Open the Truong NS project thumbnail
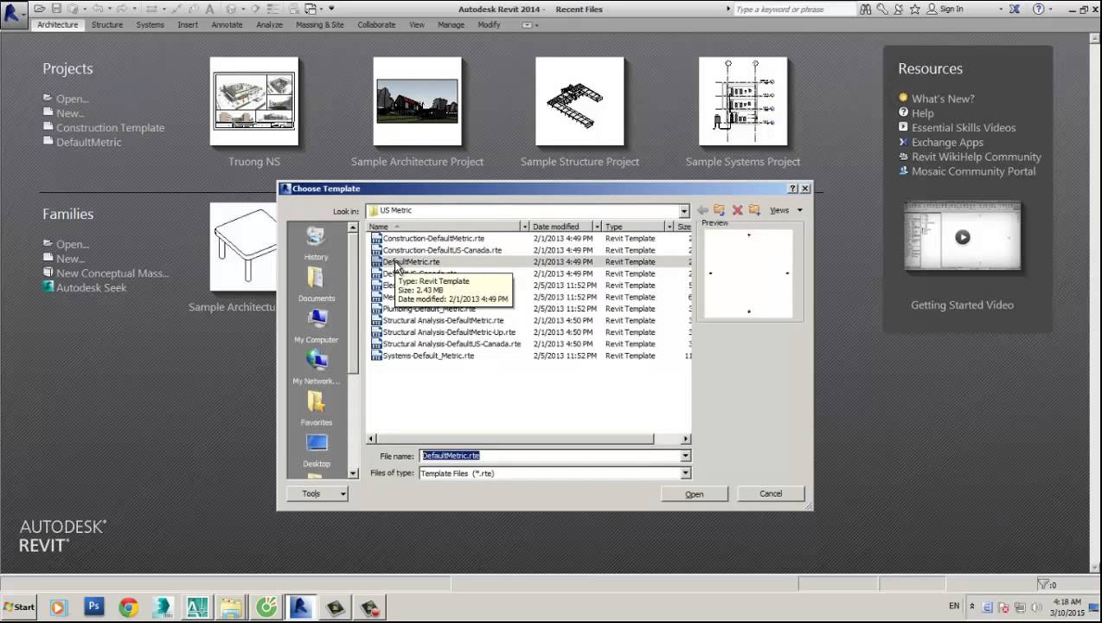This screenshot has height=623, width=1102. pyautogui.click(x=254, y=102)
